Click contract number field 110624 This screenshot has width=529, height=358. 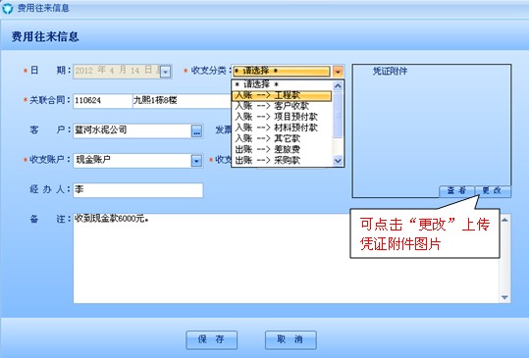coord(102,101)
